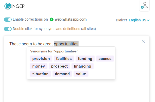Open the English US dialect dropdown
Viewport: 155px width, 102px height.
pyautogui.click(x=139, y=20)
